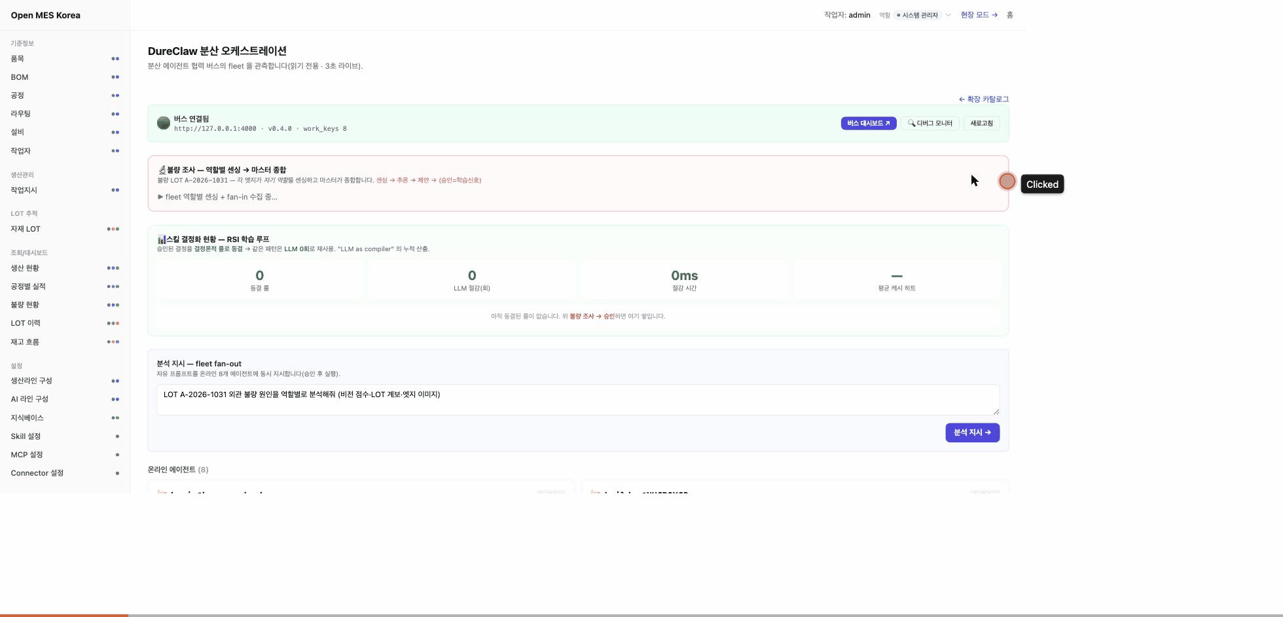
Task: Switch to 현장 모드 via header link
Action: (979, 15)
